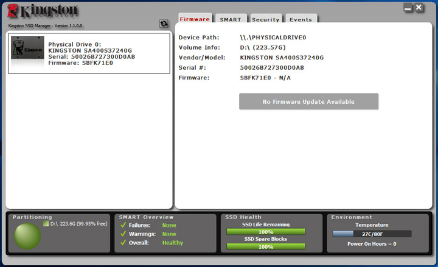Click the Failures green checkmark icon

(123, 225)
